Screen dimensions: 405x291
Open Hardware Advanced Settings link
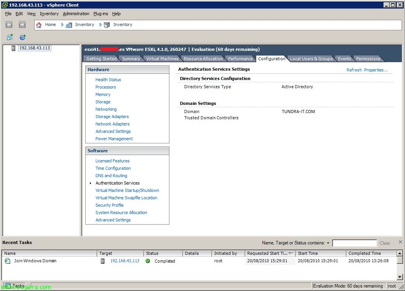tap(113, 131)
